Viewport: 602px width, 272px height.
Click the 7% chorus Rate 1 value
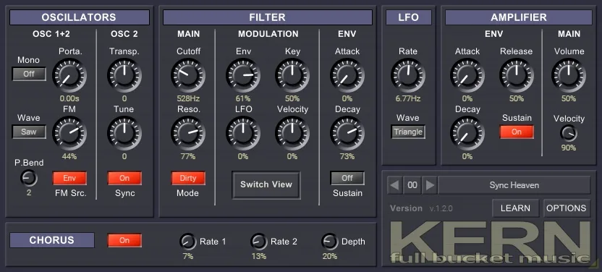click(x=187, y=256)
